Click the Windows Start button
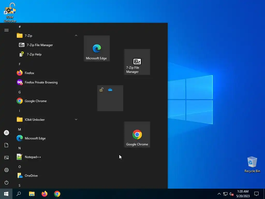The image size is (265, 199). point(6,194)
